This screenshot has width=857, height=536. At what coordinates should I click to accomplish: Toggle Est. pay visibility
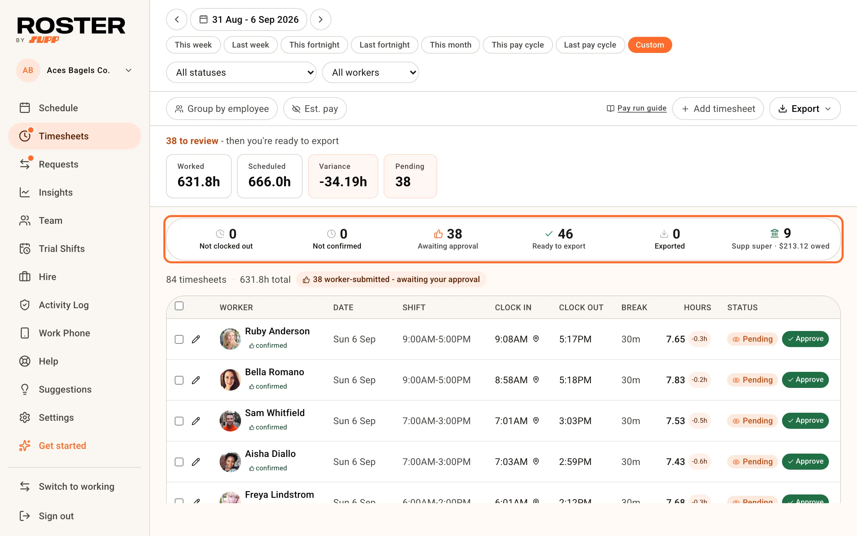click(x=315, y=109)
